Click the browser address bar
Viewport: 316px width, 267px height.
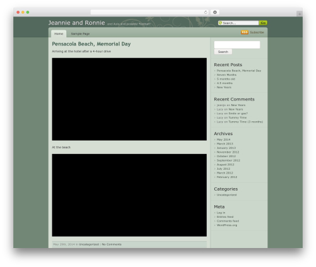(x=150, y=13)
